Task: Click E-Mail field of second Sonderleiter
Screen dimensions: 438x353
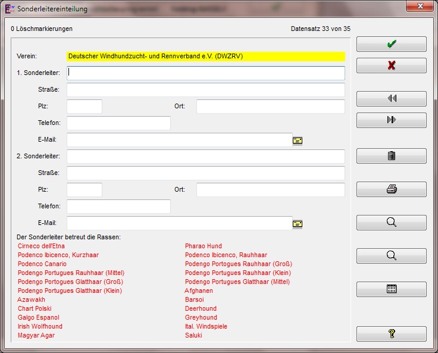Action: 180,223
